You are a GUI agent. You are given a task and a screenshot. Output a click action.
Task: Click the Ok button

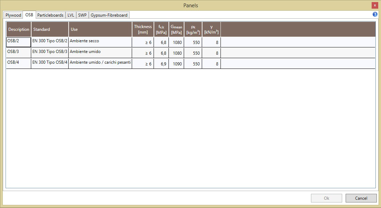tap(327, 198)
